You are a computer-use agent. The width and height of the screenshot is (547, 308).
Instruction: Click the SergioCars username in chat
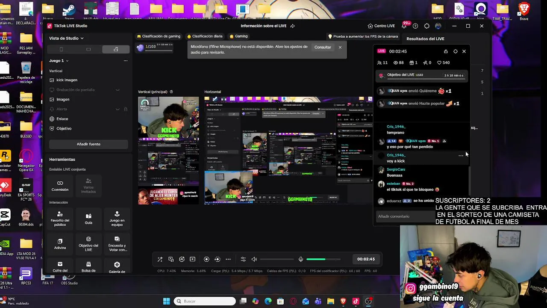(x=396, y=169)
